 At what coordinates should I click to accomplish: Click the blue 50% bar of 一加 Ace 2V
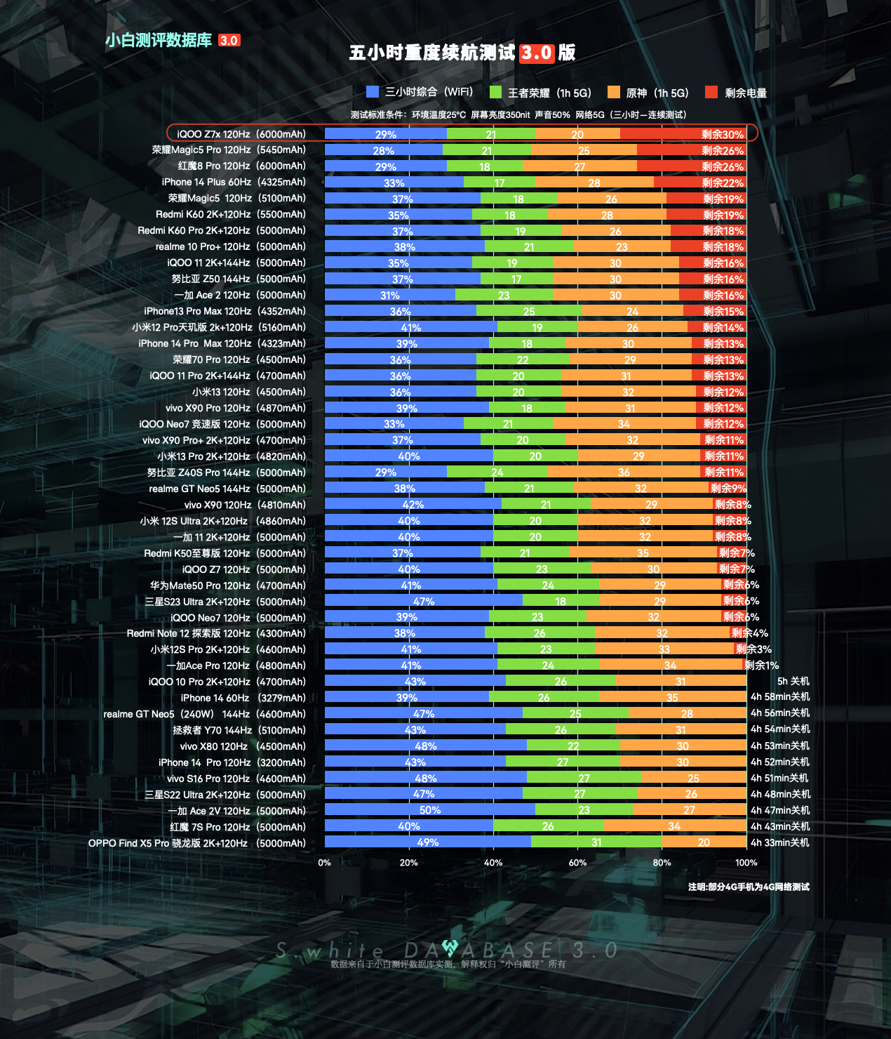(x=430, y=809)
